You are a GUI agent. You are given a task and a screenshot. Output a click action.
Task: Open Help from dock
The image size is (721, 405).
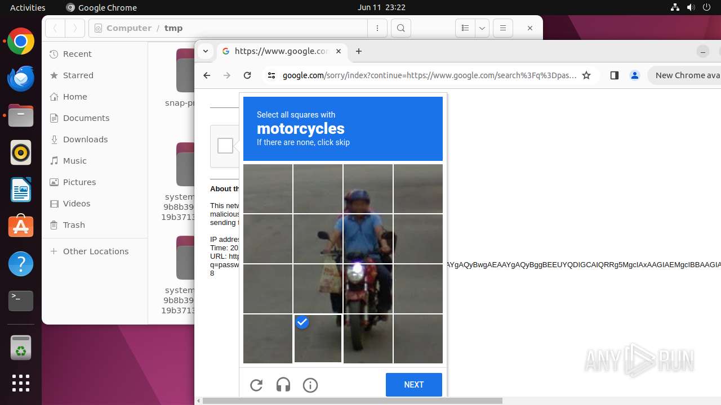(21, 264)
